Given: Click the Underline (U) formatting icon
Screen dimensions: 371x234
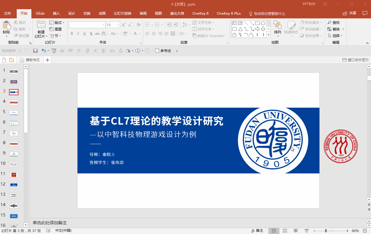Looking at the screenshot, I should click(84, 34).
